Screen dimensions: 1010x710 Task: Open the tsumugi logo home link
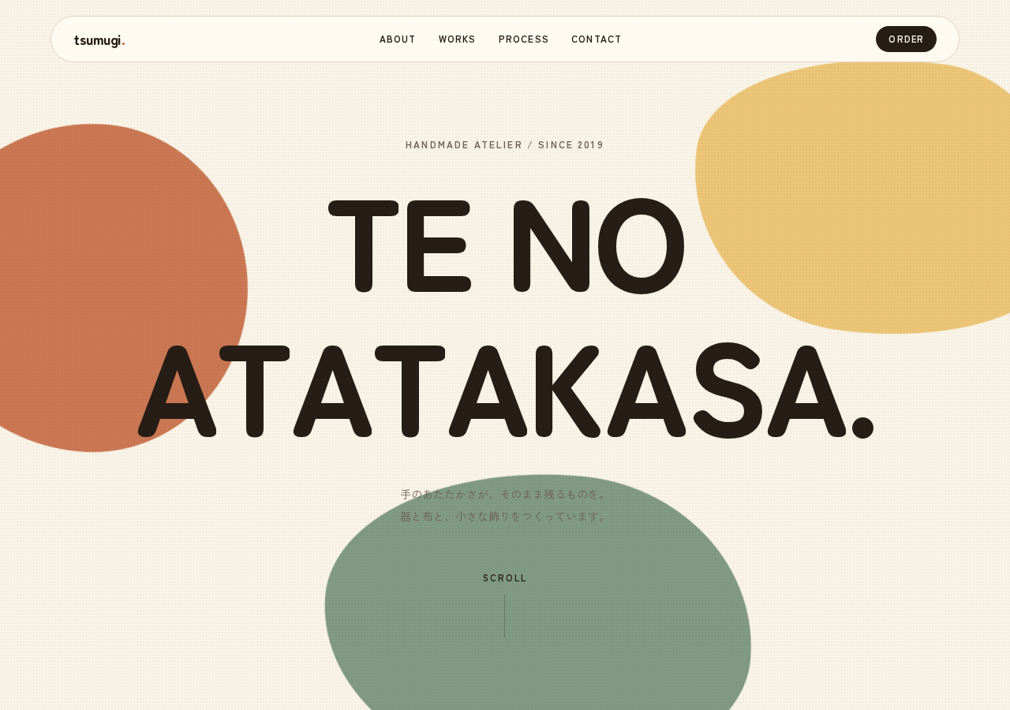[x=99, y=40]
